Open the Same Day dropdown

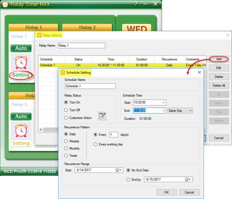tap(190, 111)
